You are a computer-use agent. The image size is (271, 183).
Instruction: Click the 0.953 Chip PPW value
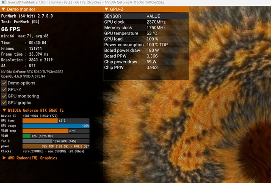(152, 67)
